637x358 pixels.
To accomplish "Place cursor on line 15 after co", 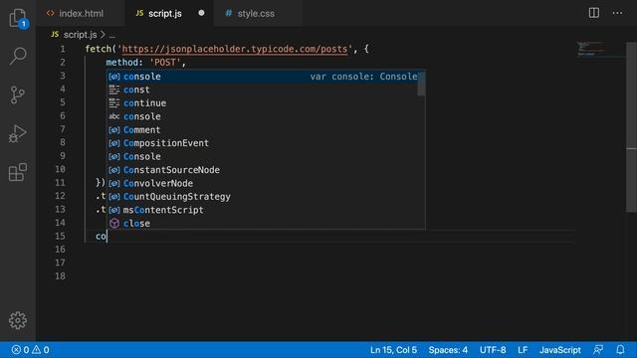I will pos(106,237).
